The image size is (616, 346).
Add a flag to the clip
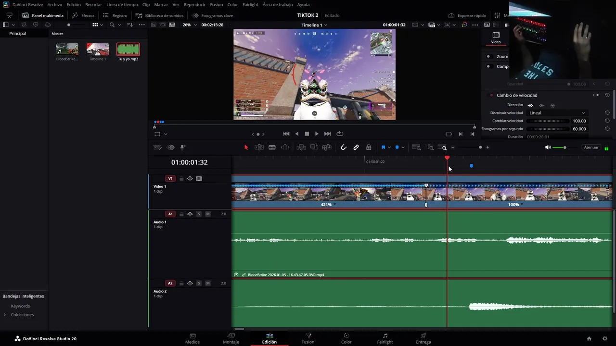tap(383, 148)
